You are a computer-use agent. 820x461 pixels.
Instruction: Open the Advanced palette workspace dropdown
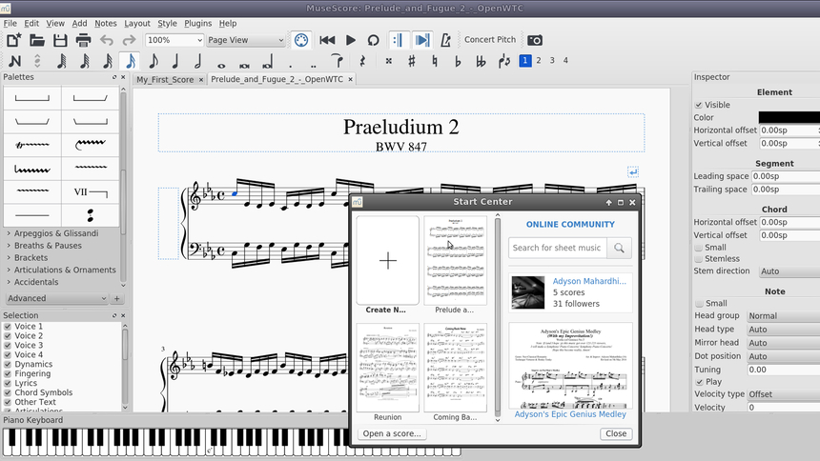(x=57, y=298)
